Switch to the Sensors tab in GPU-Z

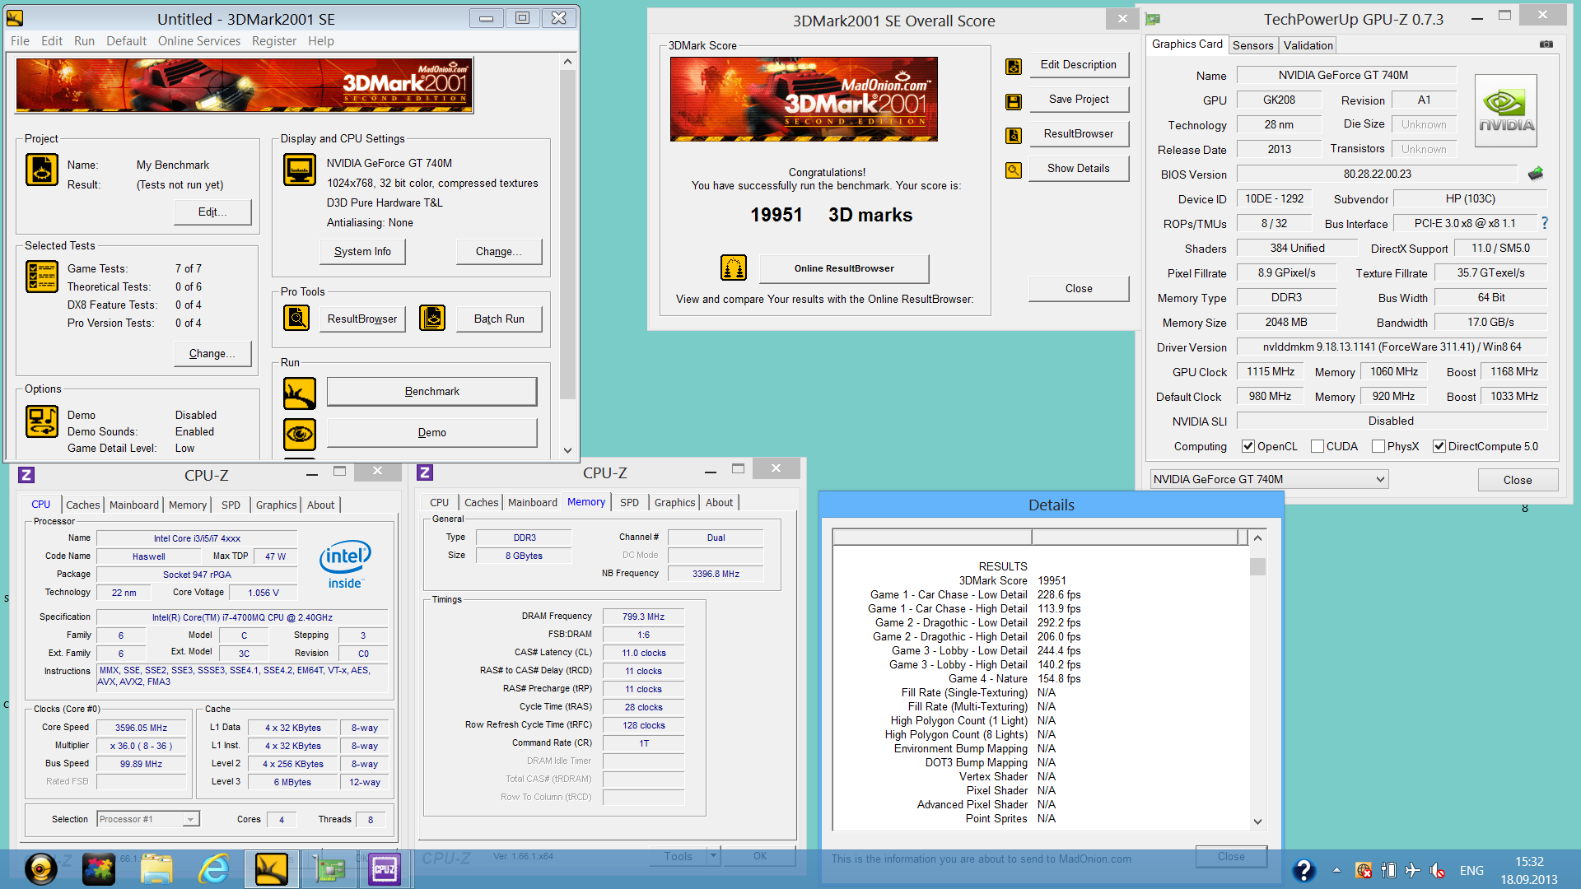pos(1252,45)
